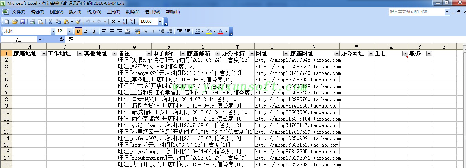Toggle Bold formatting
Screen dimensions: 466x168
click(78, 31)
